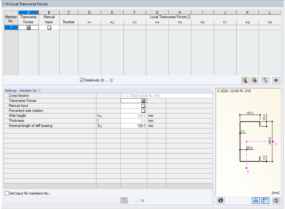
Task: Check Manual Input checkbox in table row 1
Action: (49, 28)
